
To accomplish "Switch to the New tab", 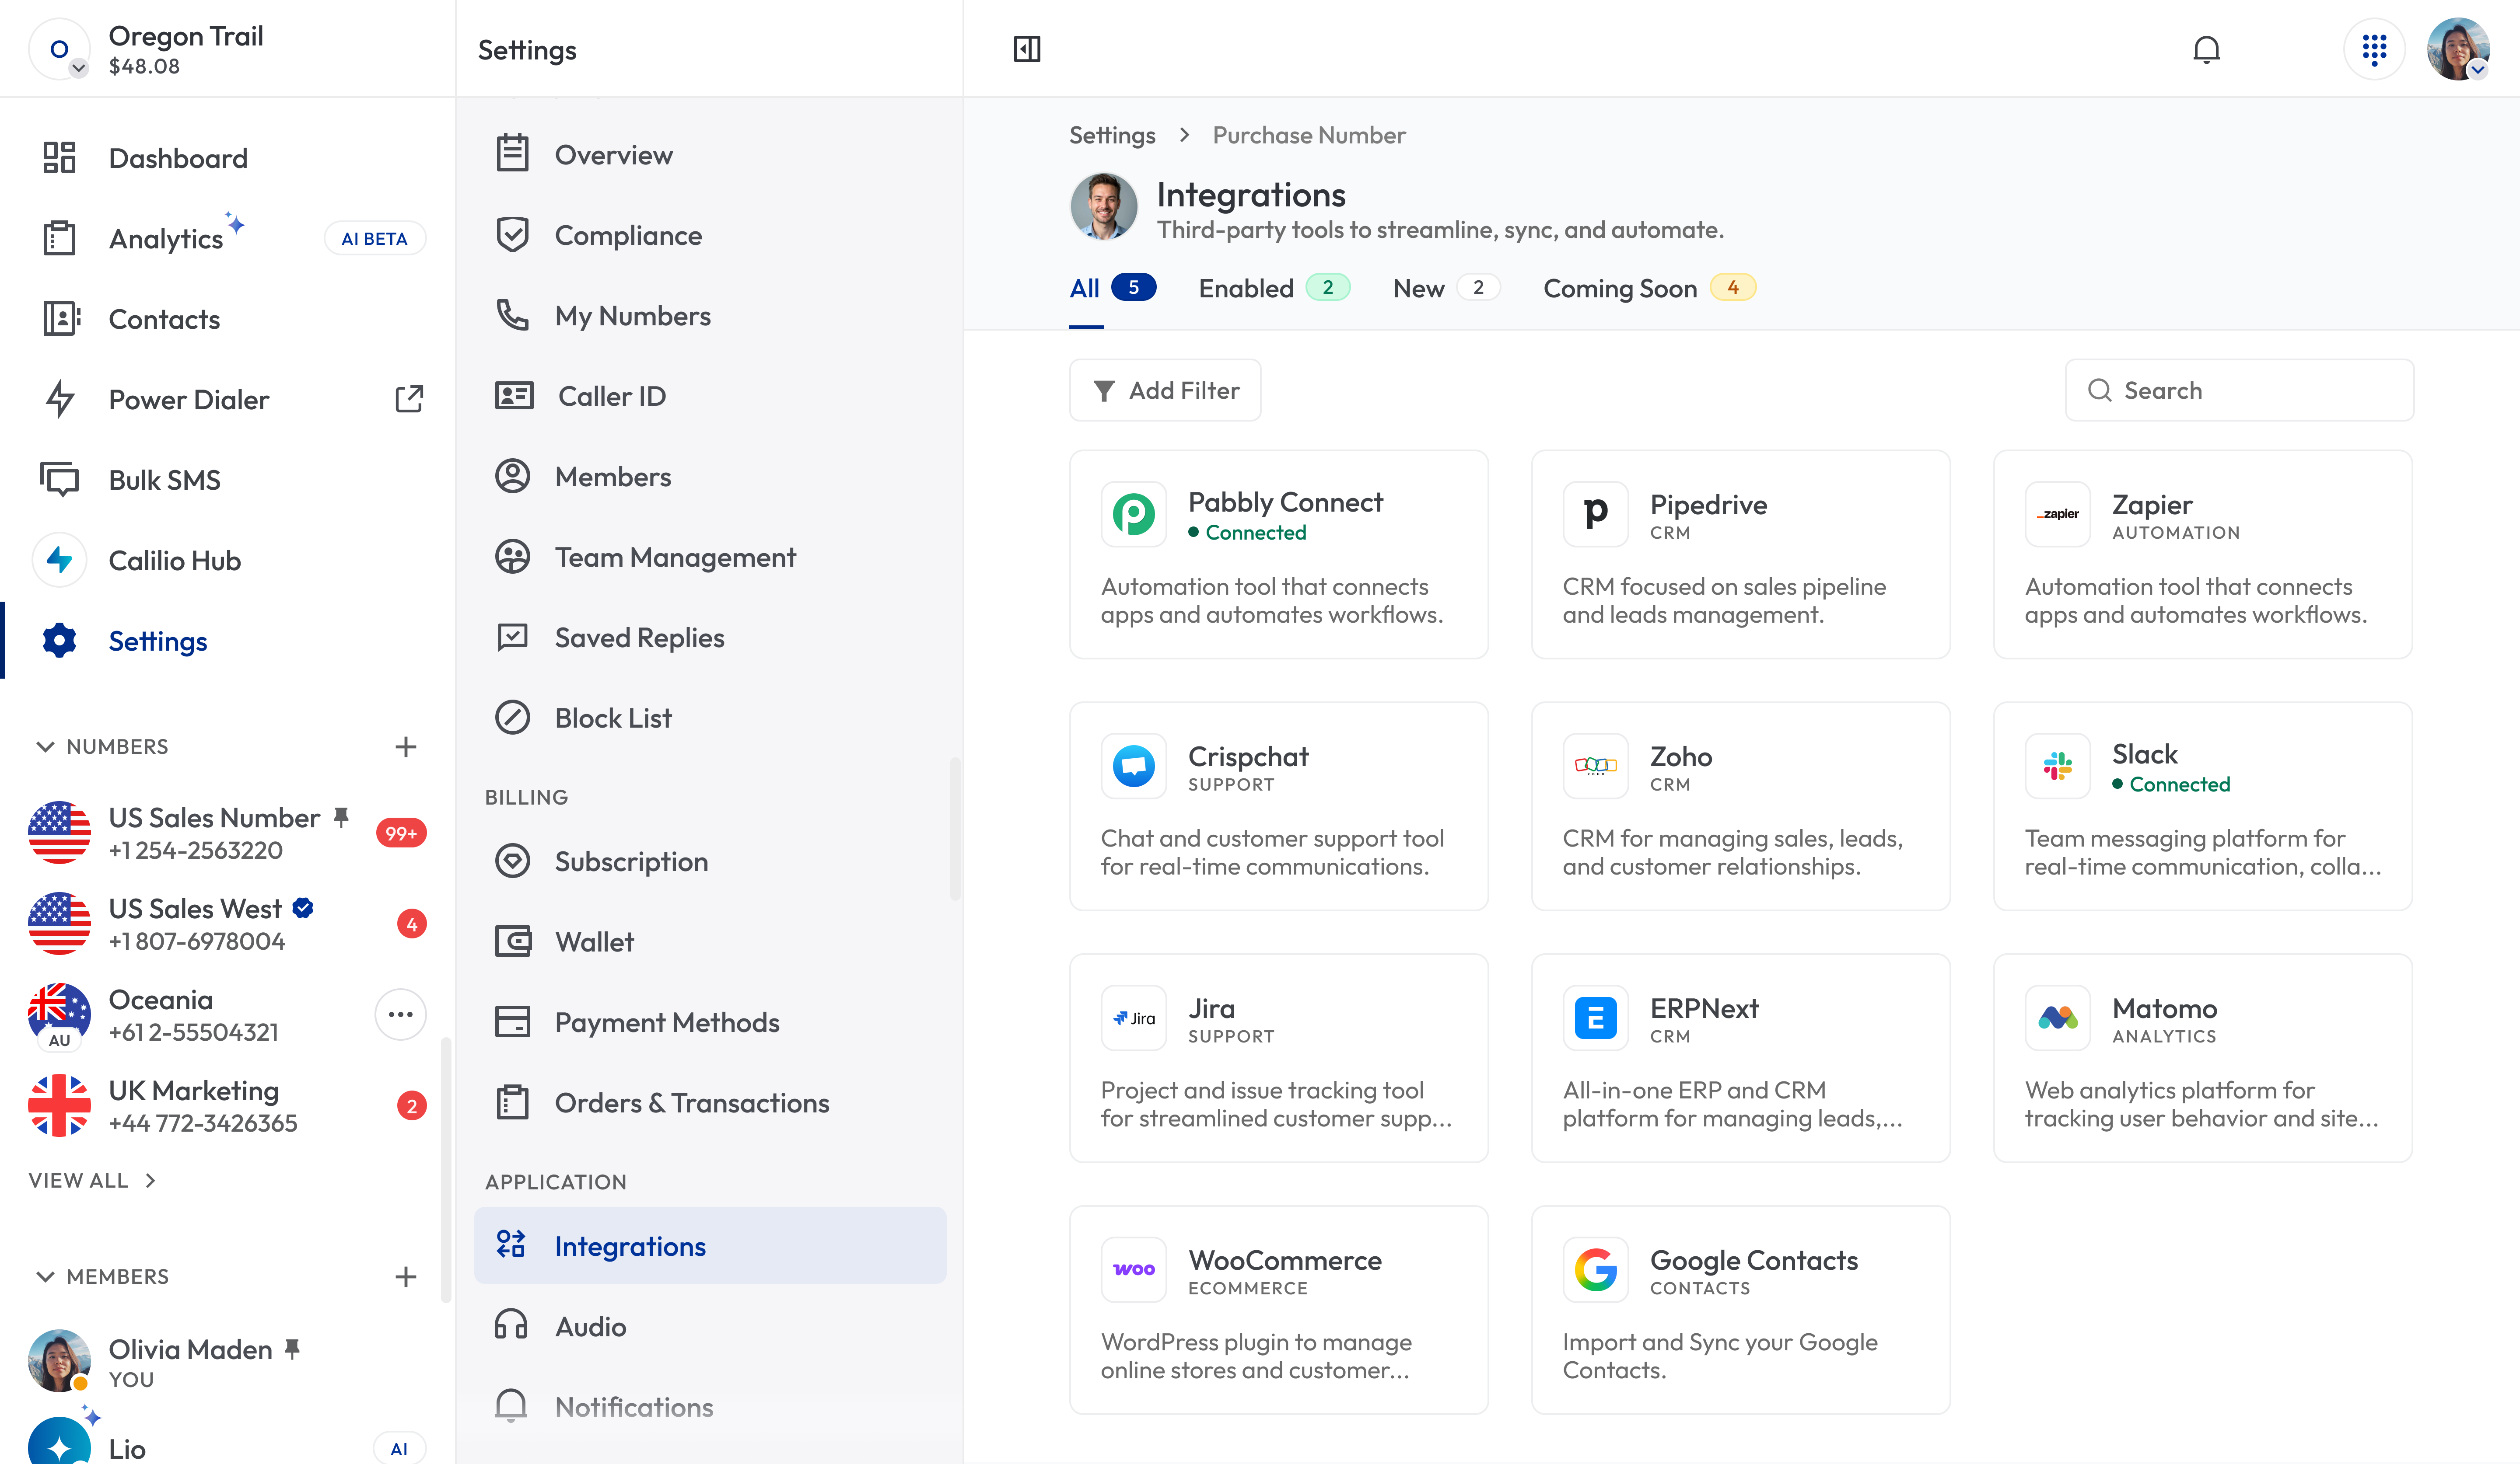I will [x=1446, y=288].
